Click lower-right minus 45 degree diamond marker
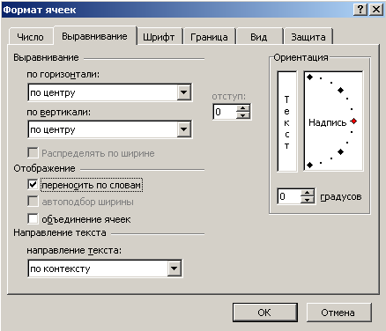This screenshot has height=331, width=386. pyautogui.click(x=341, y=151)
